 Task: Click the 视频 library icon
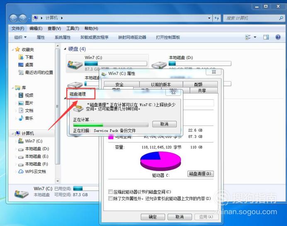pyautogui.click(x=21, y=95)
